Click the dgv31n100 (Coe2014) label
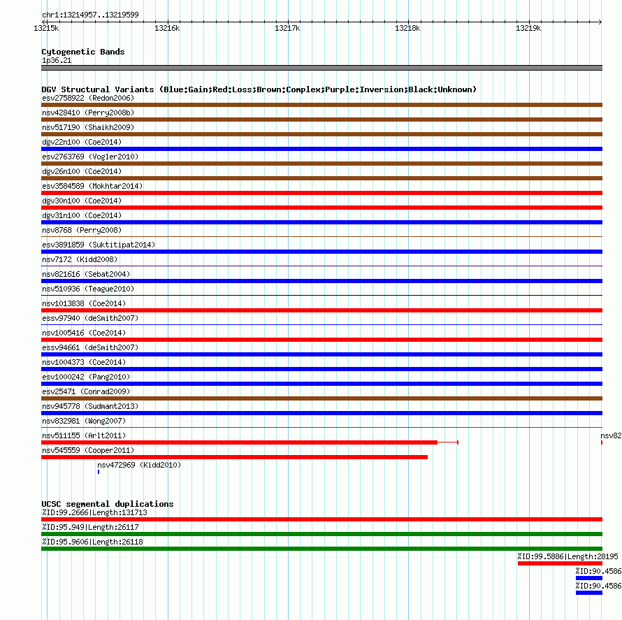 coord(82,215)
